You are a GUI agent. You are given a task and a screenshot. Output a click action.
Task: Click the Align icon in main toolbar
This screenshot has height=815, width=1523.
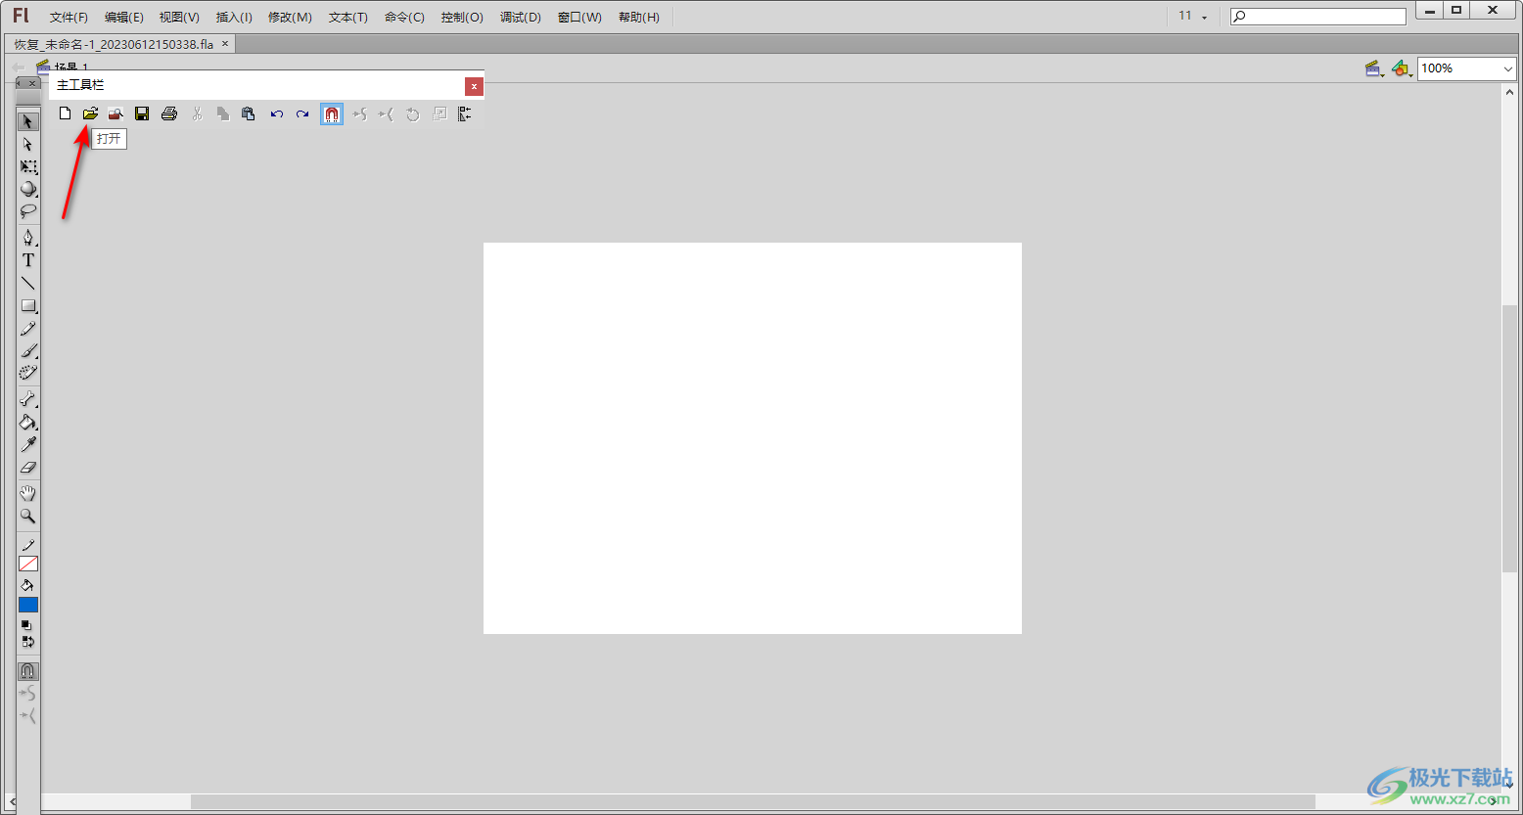(x=465, y=114)
